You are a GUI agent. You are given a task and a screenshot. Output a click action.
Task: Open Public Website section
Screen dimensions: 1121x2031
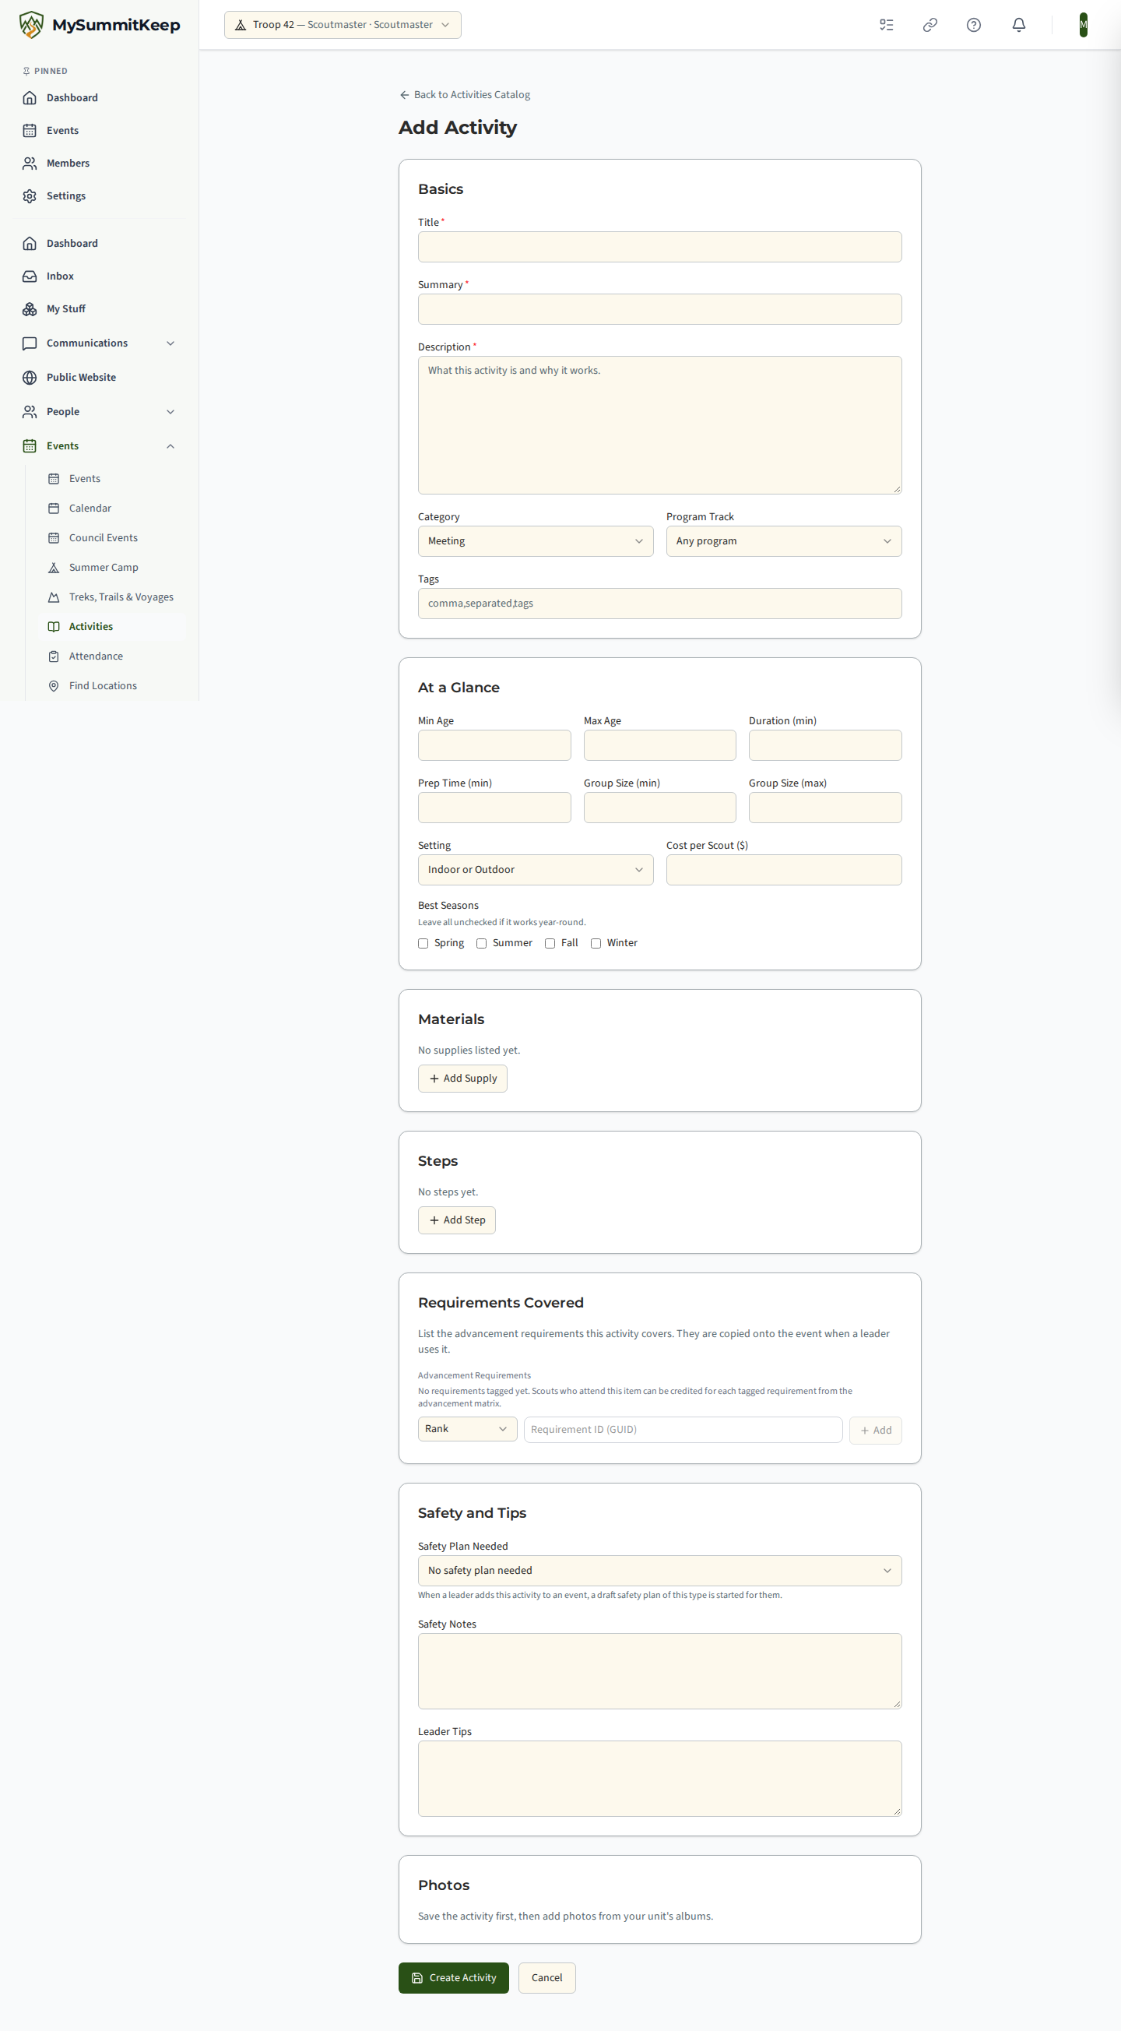click(100, 378)
